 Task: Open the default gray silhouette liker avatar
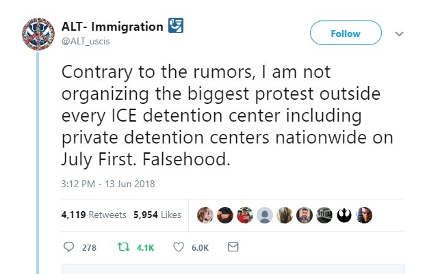pyautogui.click(x=265, y=215)
